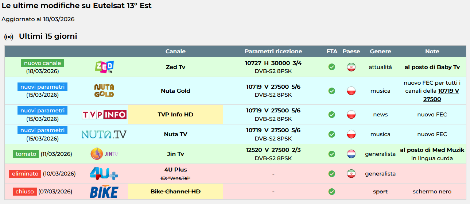Viewport: 470px width, 204px height.
Task: Click the FTA checkmark in Bike Channel row
Action: click(332, 192)
